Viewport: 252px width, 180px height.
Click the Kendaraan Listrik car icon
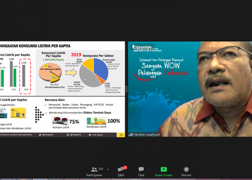click(96, 121)
